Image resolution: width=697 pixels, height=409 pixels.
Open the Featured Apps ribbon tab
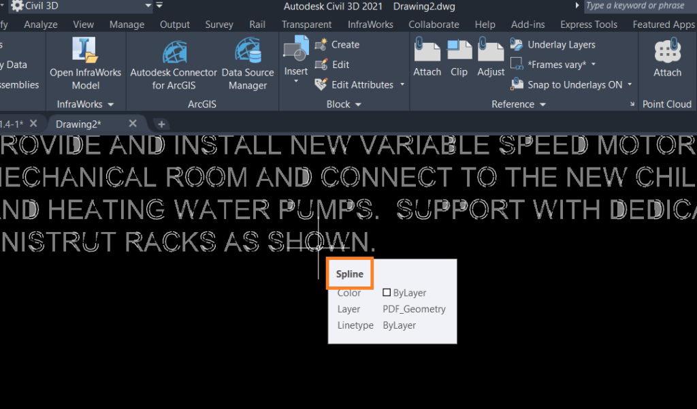click(x=664, y=24)
